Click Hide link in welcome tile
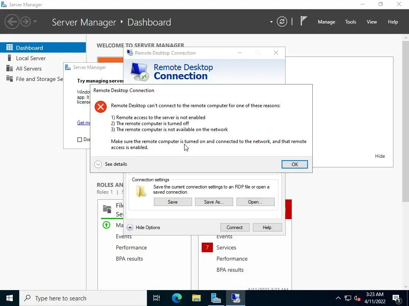This screenshot has height=306, width=409. (x=380, y=156)
